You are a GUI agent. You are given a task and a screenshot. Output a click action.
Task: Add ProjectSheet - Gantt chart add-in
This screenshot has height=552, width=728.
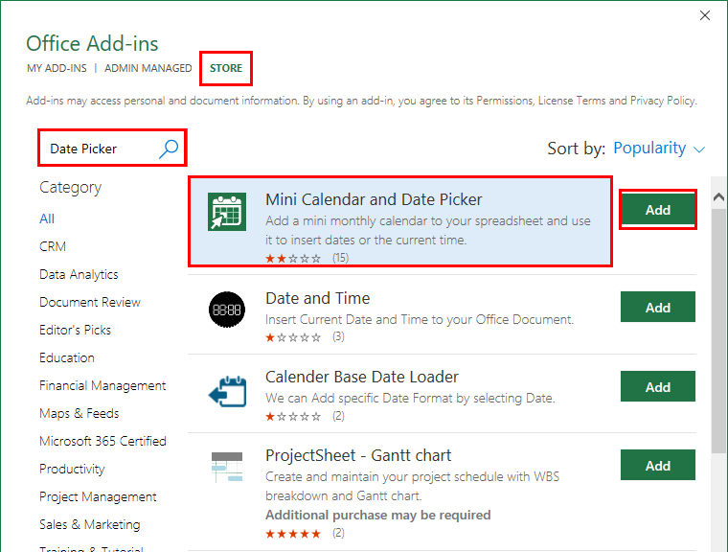pos(658,465)
